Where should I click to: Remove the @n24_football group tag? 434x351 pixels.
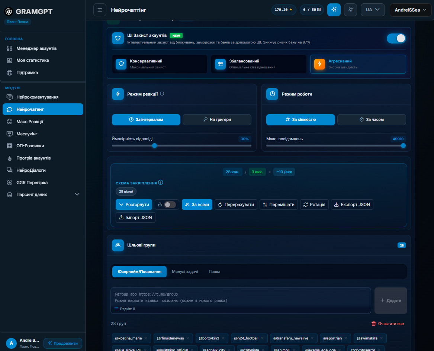coord(262,338)
